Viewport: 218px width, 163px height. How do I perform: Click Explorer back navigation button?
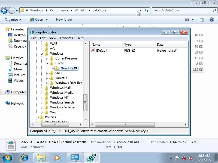4,10
